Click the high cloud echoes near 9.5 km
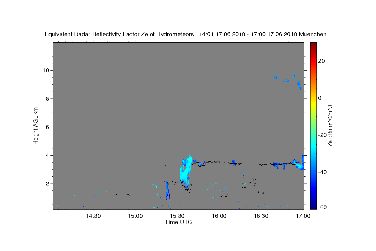This screenshot has height=251, width=376. [x=288, y=82]
